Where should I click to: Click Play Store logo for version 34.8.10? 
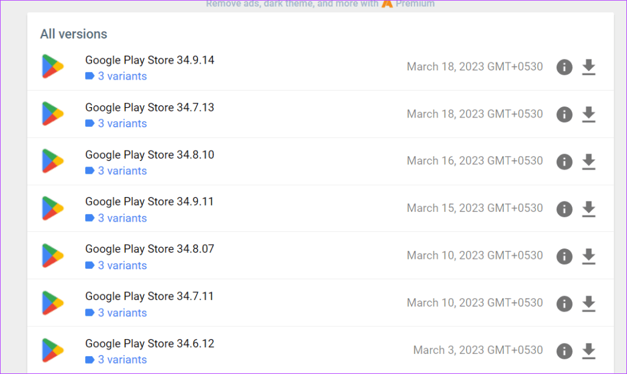coord(53,161)
